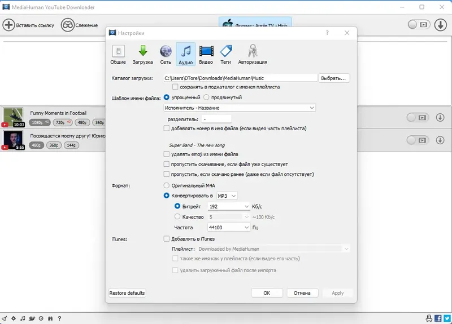
Task: Click the разделитель input field
Action: point(216,119)
